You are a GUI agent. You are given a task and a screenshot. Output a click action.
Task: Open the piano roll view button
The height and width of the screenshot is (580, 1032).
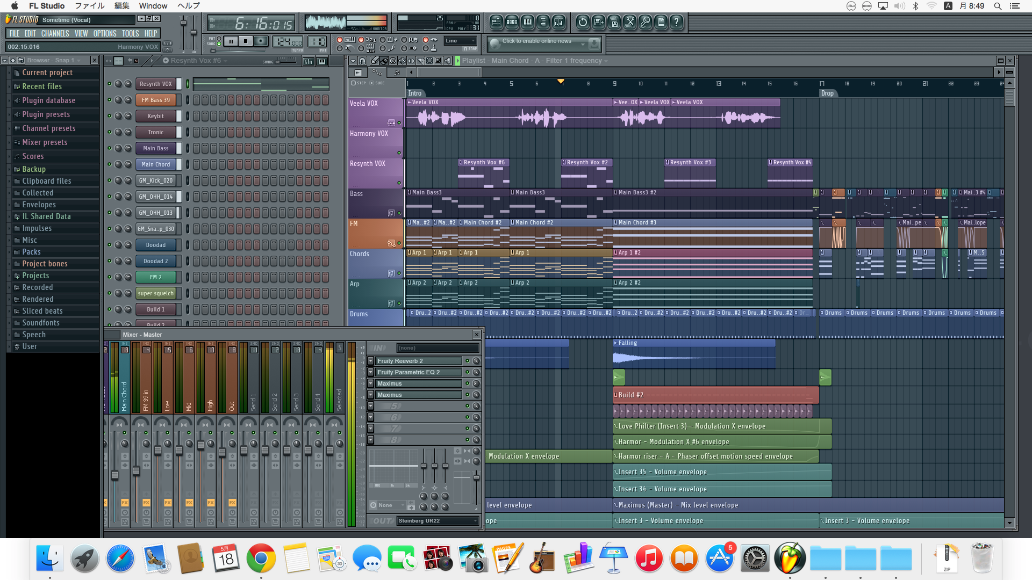click(527, 22)
